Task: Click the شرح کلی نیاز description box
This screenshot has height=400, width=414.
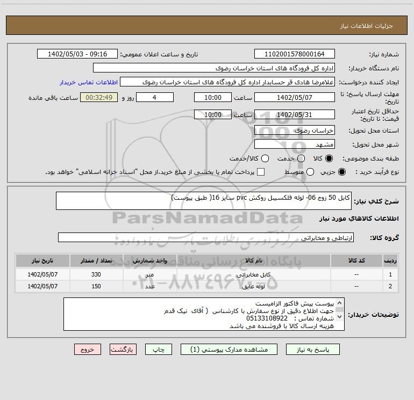Action: (x=204, y=201)
